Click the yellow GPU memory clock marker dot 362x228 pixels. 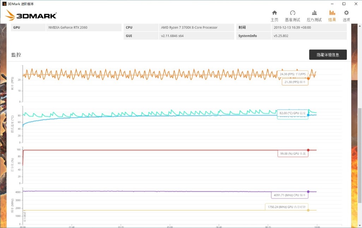click(x=308, y=210)
